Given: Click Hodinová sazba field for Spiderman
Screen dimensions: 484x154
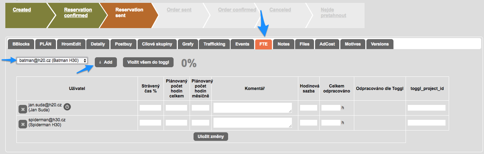Looking at the screenshot, I should 308,123.
